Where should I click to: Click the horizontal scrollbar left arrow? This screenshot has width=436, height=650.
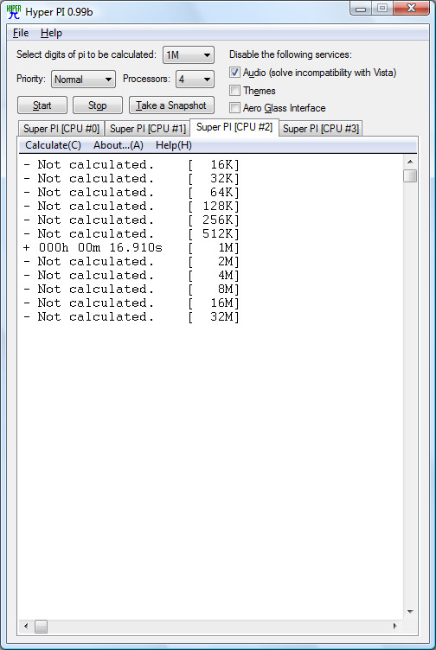click(x=26, y=626)
